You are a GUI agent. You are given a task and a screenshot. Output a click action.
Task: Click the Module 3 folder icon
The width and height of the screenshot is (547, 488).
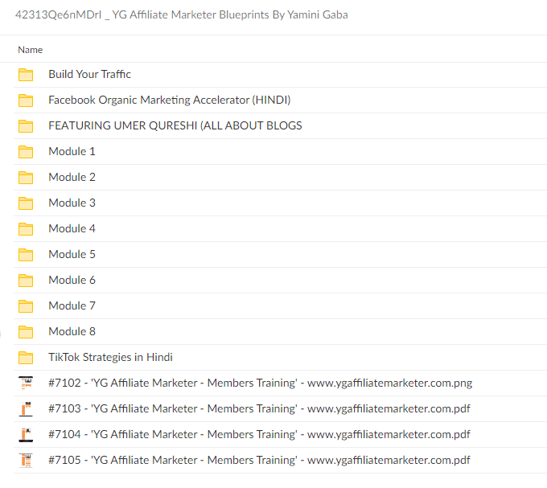(26, 203)
